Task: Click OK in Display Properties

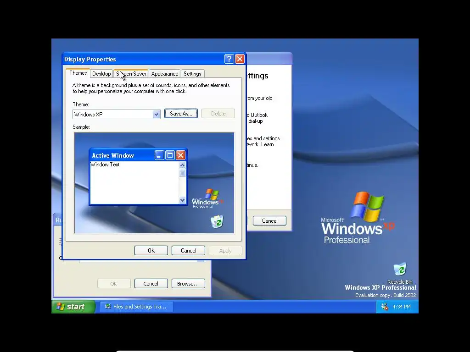Action: click(x=151, y=251)
